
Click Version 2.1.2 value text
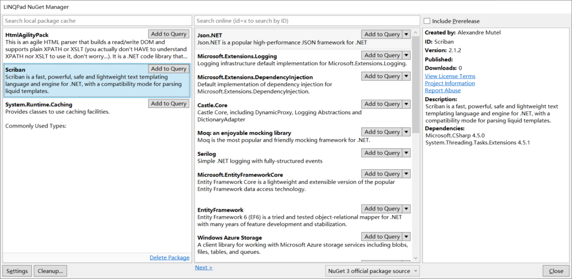456,50
